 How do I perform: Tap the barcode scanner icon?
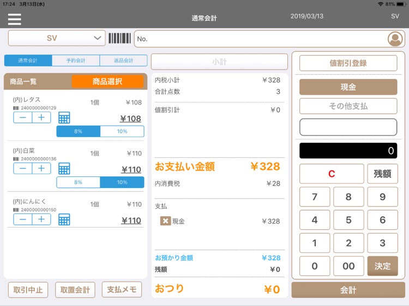(x=119, y=38)
